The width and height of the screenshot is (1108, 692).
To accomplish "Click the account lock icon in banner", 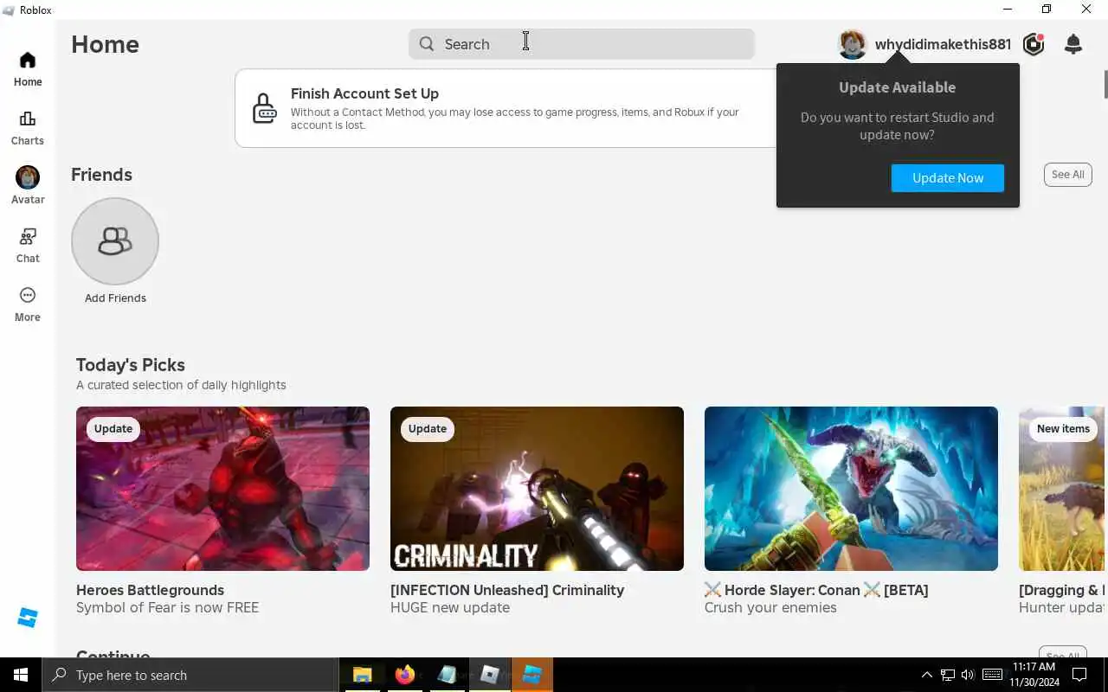I will coord(264,108).
